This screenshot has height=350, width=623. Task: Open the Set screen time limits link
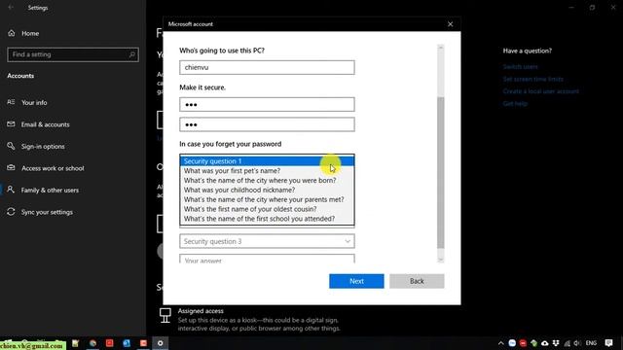click(532, 79)
